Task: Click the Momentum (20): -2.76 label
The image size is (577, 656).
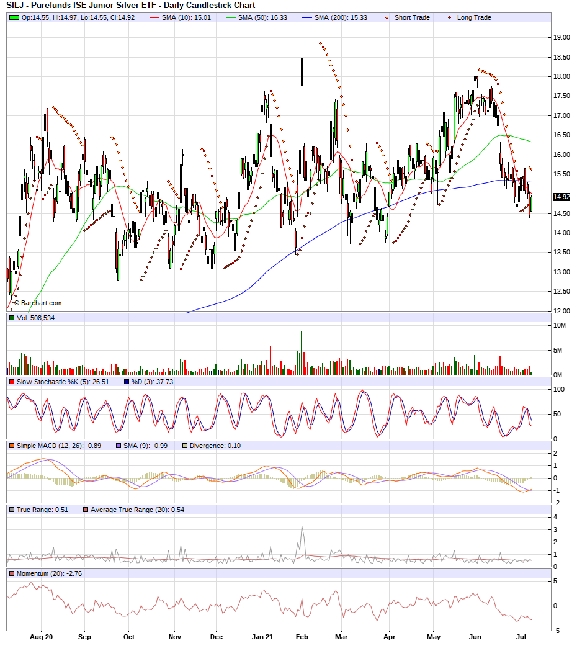Action: coord(50,574)
